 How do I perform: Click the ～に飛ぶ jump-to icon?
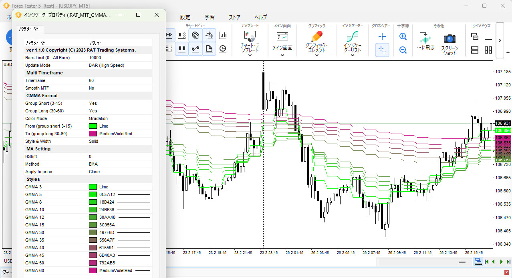point(425,38)
